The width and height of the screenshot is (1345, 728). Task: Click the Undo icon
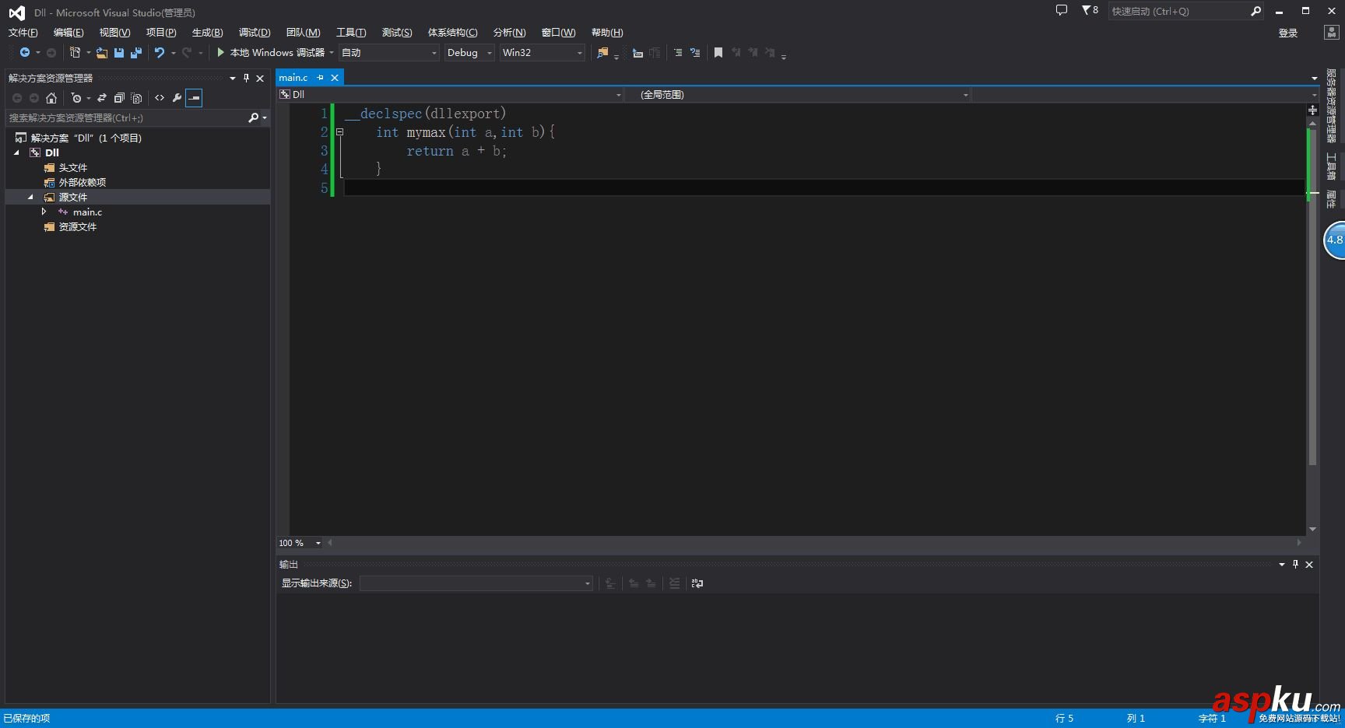point(158,52)
